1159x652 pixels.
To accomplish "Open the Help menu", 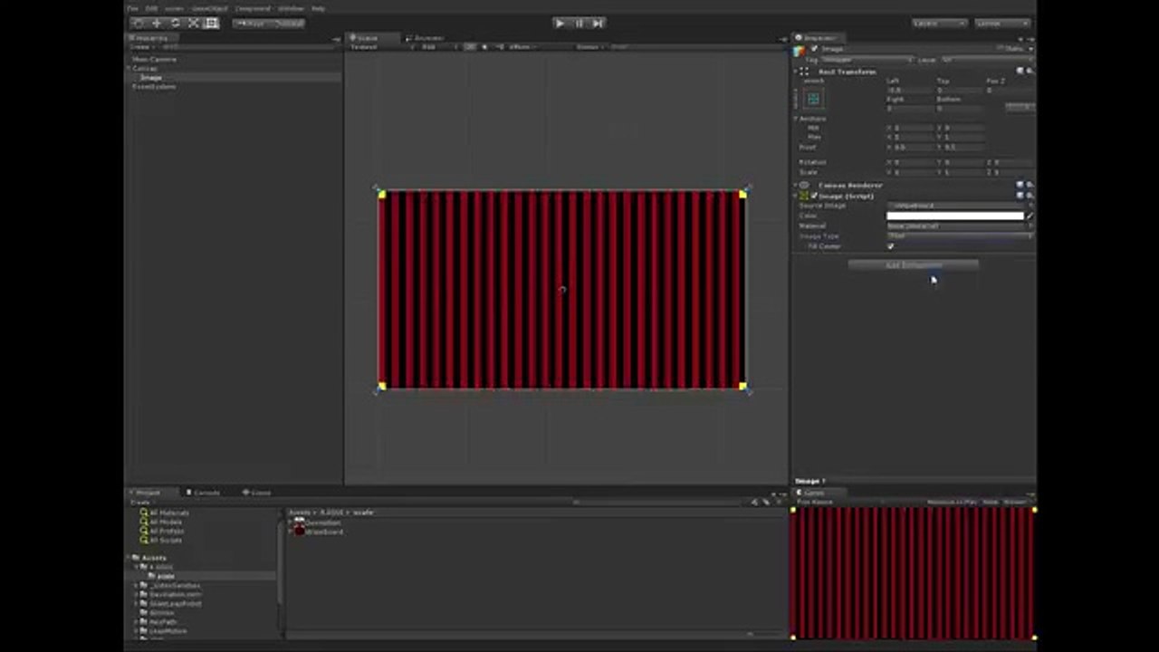I will (x=318, y=8).
